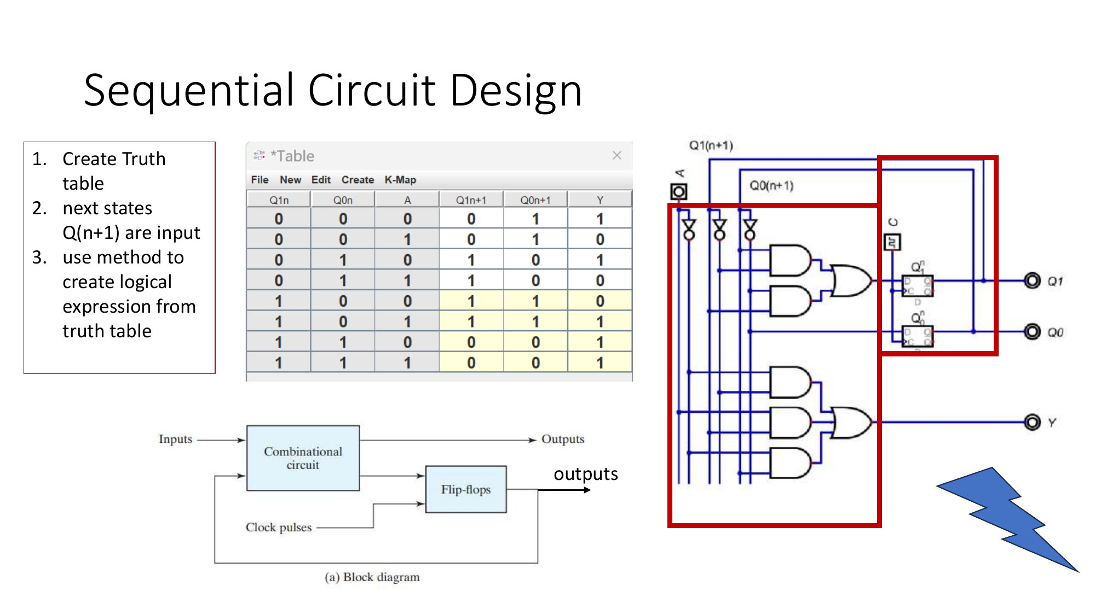Select the Q1n+1 column header

click(471, 200)
